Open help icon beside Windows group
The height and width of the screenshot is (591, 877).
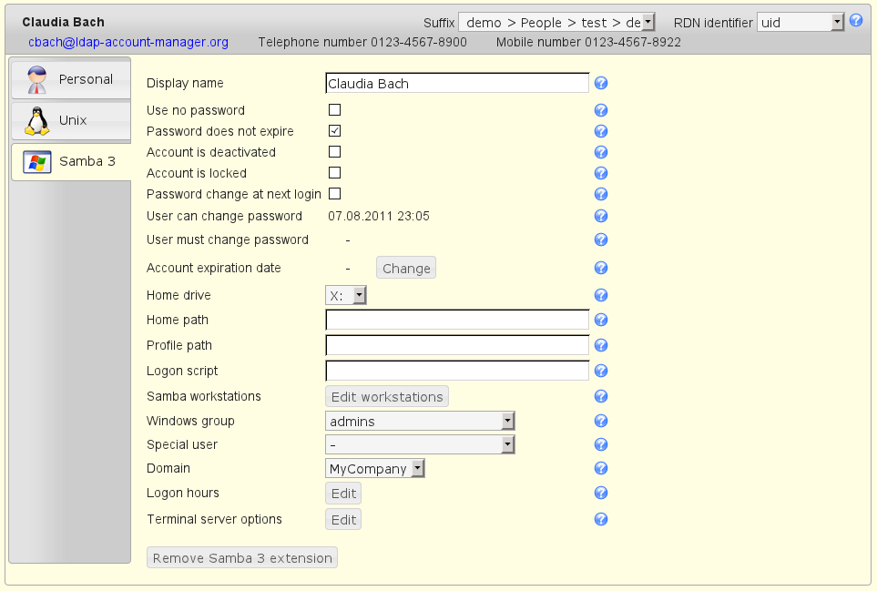point(601,421)
